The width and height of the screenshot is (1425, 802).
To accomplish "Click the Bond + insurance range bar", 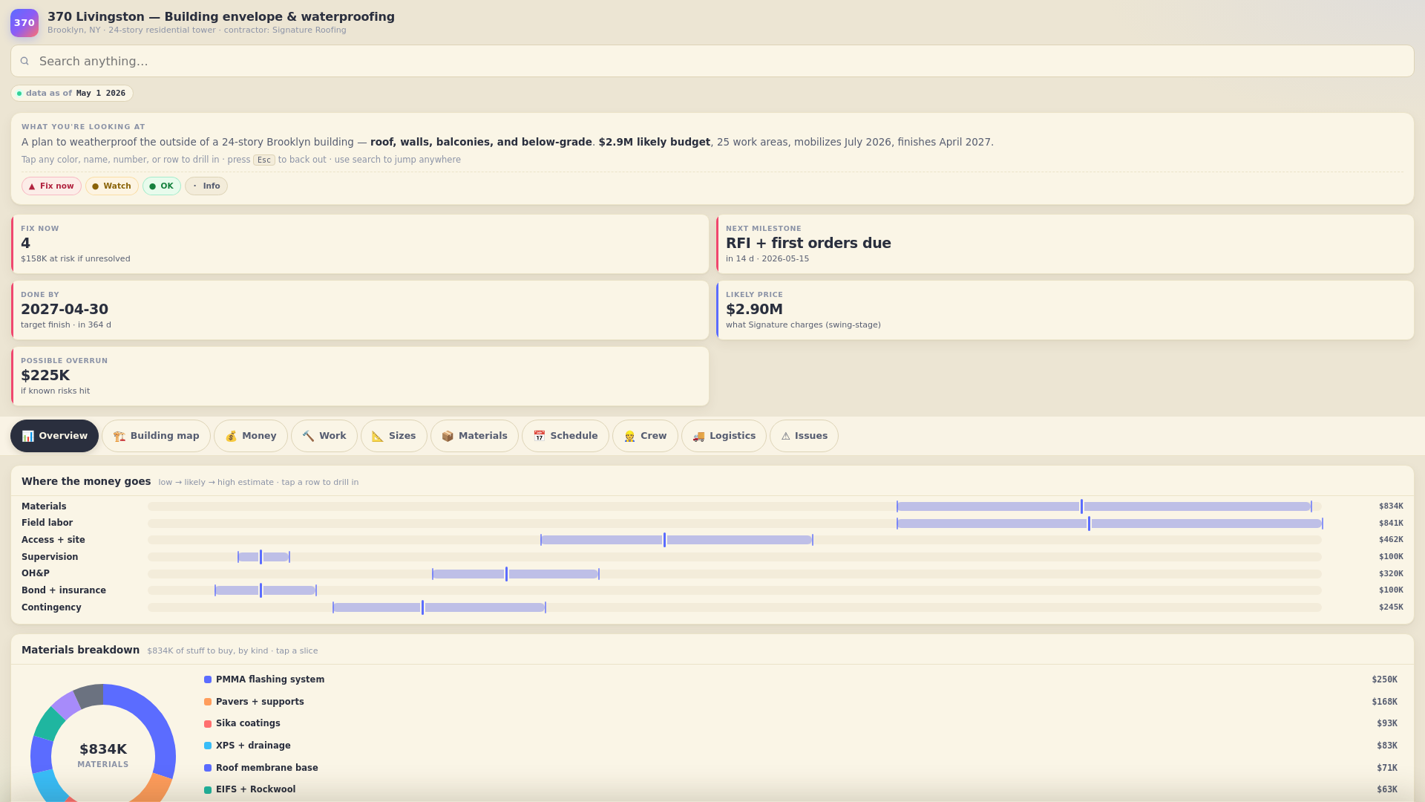I will (x=266, y=590).
